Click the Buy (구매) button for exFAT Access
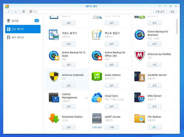The image size is (184, 137). pos(112,127)
